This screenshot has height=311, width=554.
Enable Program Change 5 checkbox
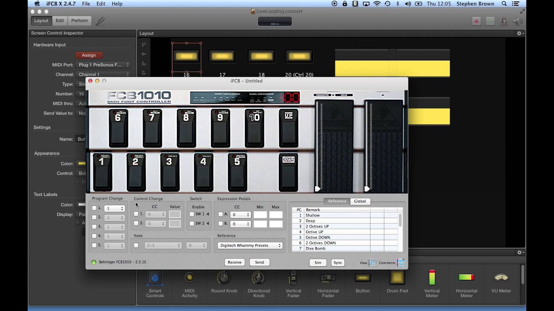pos(94,245)
